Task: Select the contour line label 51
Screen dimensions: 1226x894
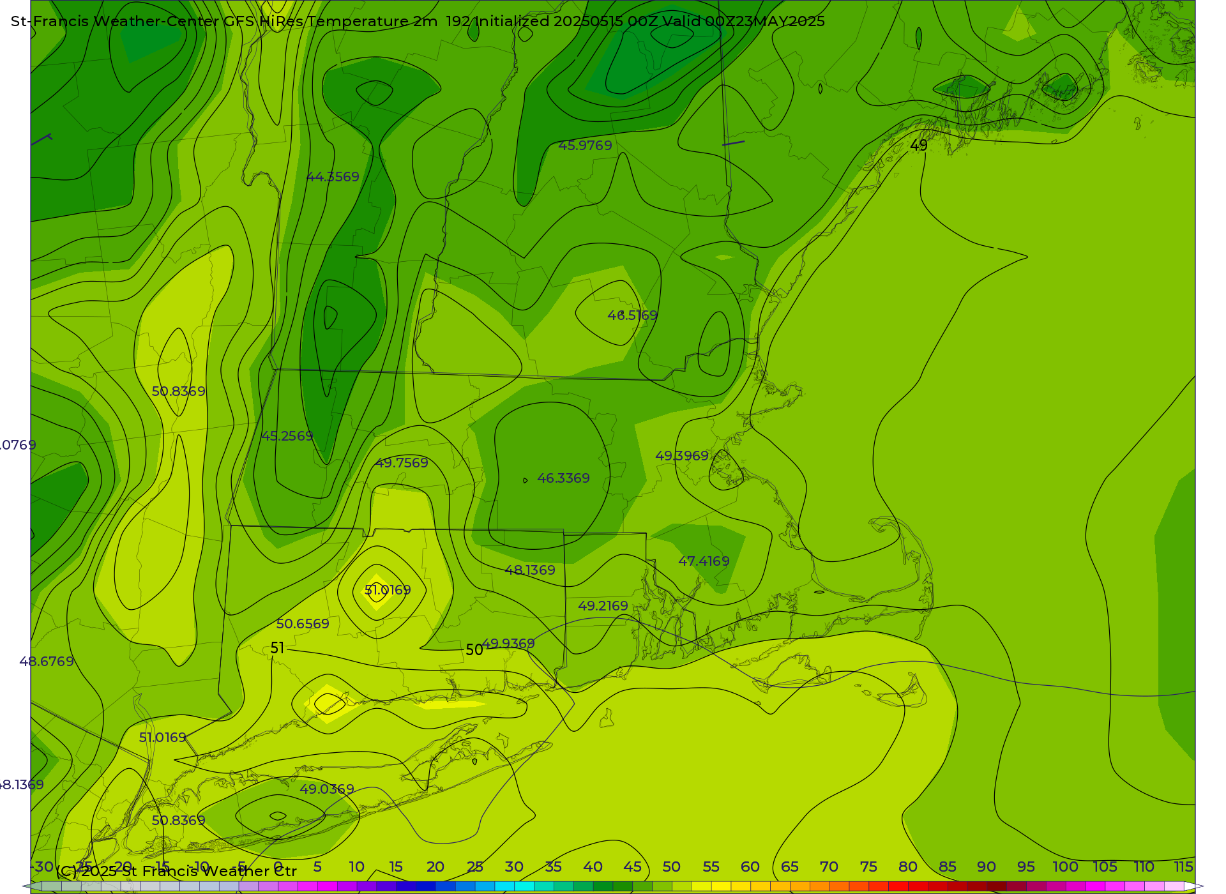Action: point(277,648)
